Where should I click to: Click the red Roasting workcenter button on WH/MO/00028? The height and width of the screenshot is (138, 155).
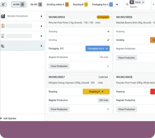click(x=153, y=92)
